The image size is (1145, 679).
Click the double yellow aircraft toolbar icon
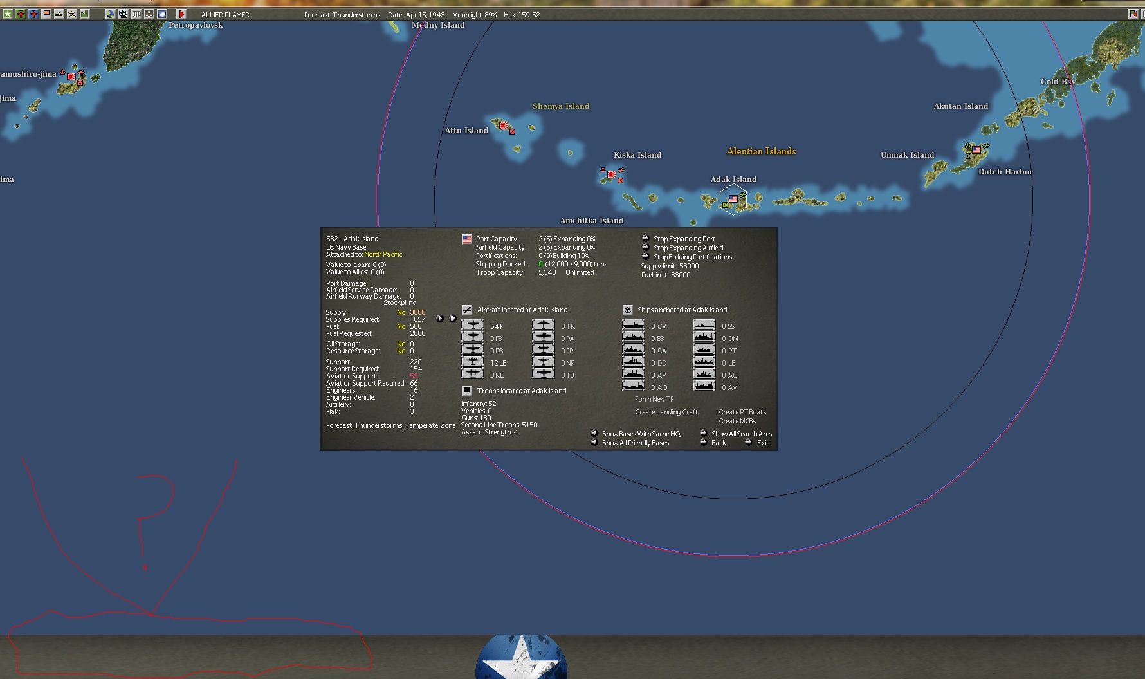[x=72, y=14]
